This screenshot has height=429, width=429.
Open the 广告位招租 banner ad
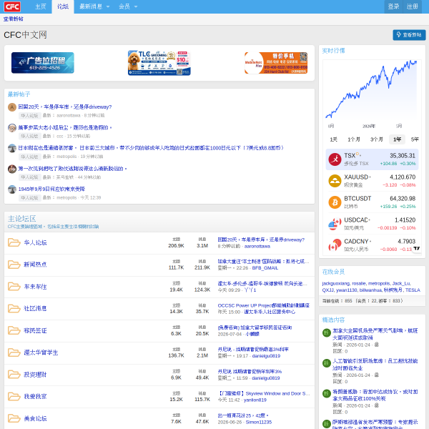43,63
